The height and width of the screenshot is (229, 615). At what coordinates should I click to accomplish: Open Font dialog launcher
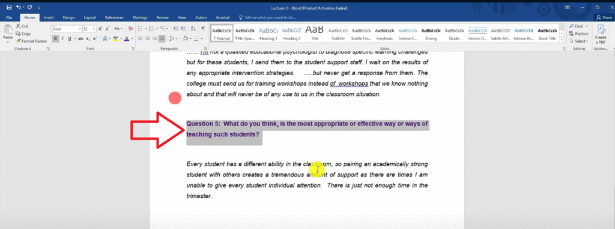133,49
